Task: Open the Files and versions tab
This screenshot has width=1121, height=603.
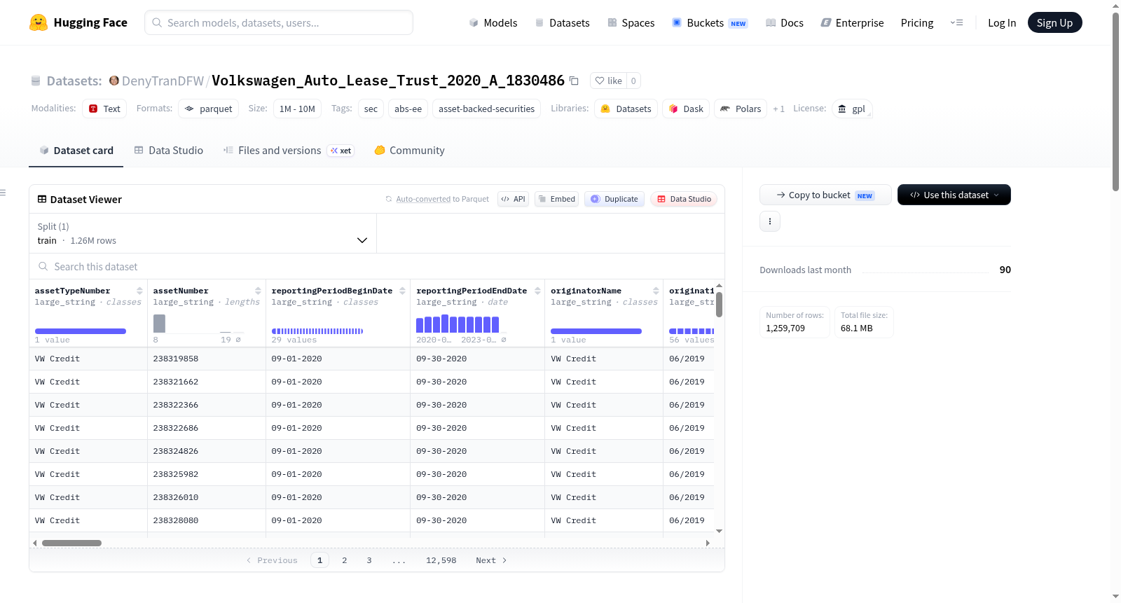Action: (289, 151)
